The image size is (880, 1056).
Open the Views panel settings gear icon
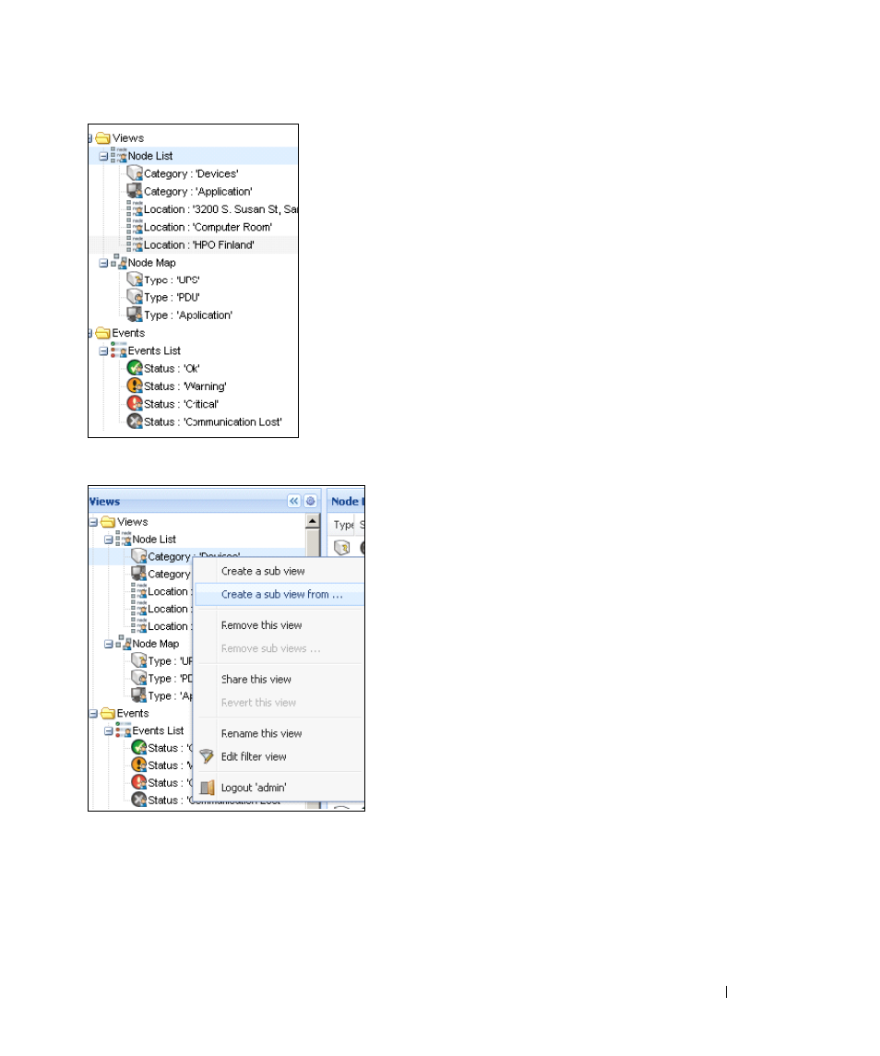coord(311,501)
